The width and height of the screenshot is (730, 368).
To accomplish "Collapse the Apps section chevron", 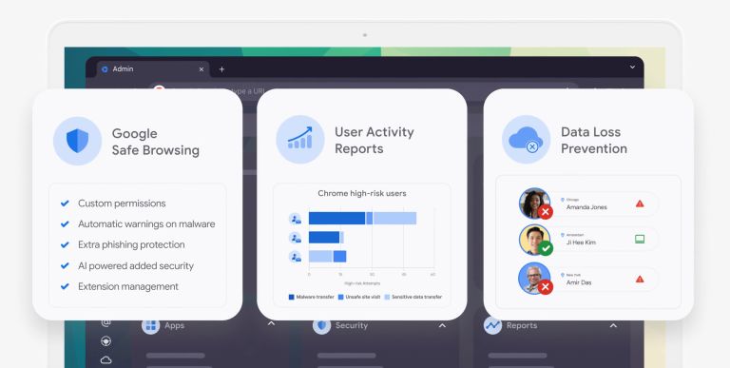I will [x=271, y=323].
